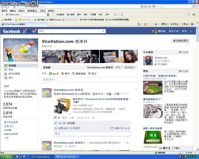This screenshot has width=199, height=159.
Task: Open Facebook friend requests icon
Action: click(x=24, y=31)
